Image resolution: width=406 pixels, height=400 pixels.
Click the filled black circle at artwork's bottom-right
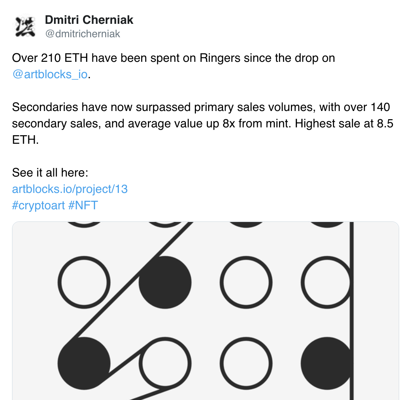326,363
